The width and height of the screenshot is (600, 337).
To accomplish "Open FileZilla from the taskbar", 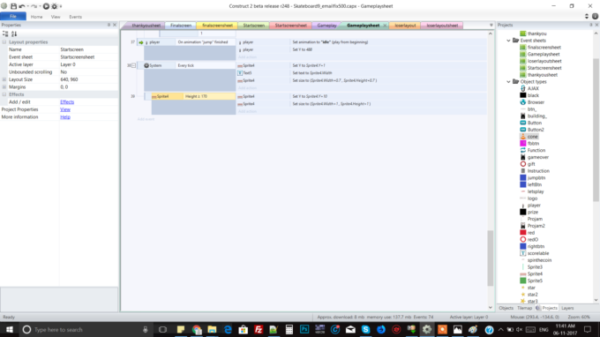I will click(259, 329).
